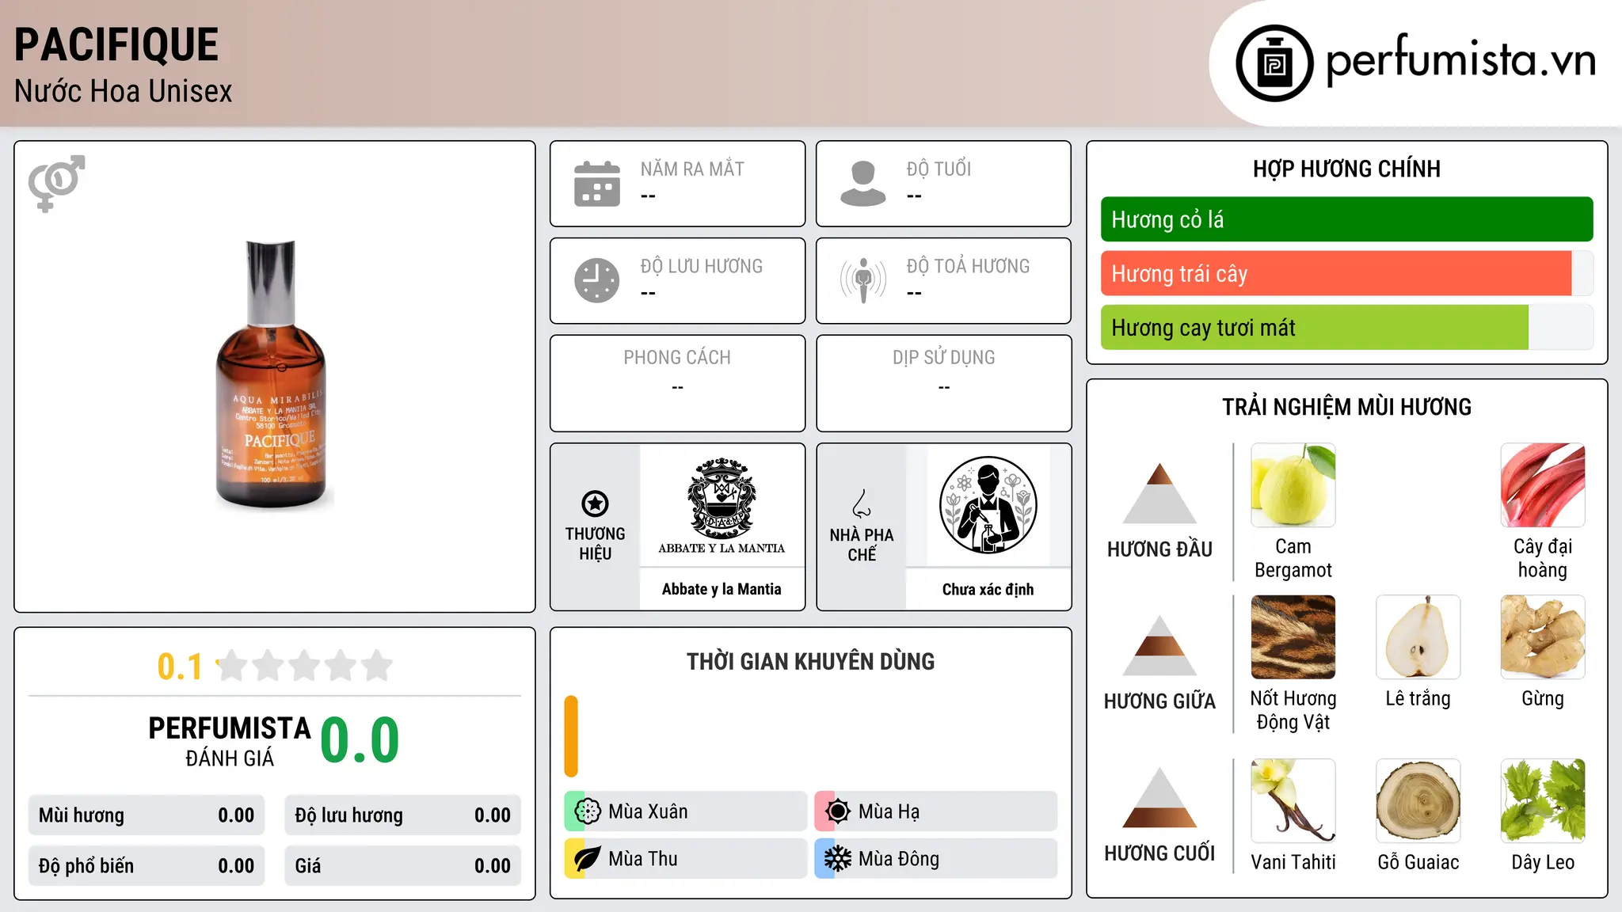Select the Mùa Thu season label
Screen dimensions: 1622x912
pos(686,859)
